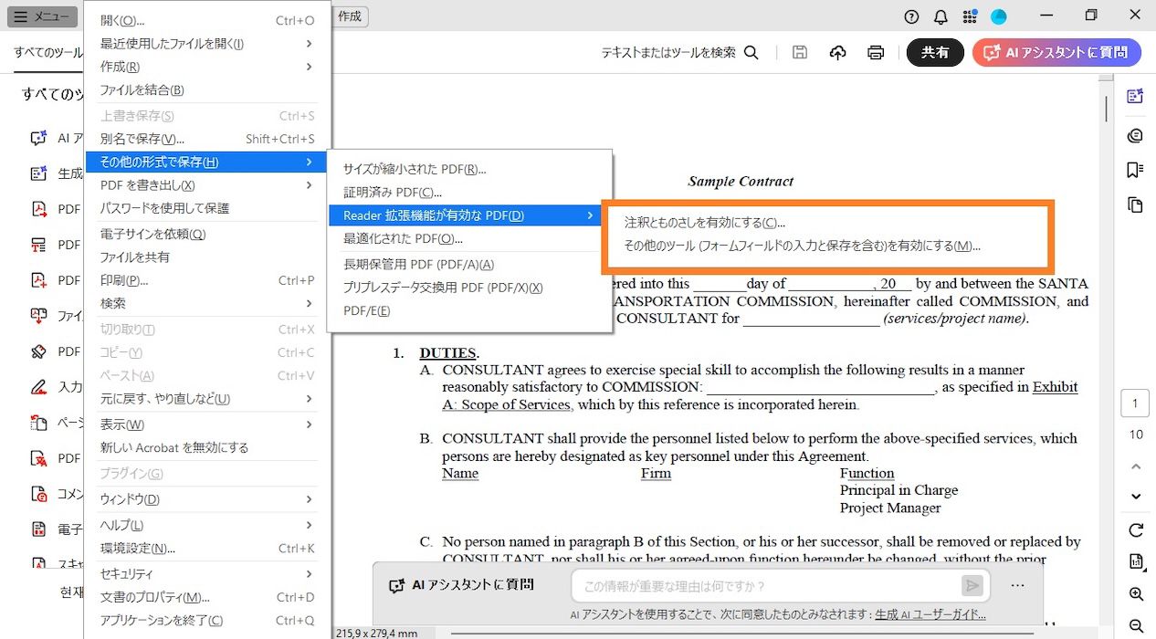Open the apps grid icon near the avatar
The width and height of the screenshot is (1156, 639).
(x=970, y=16)
